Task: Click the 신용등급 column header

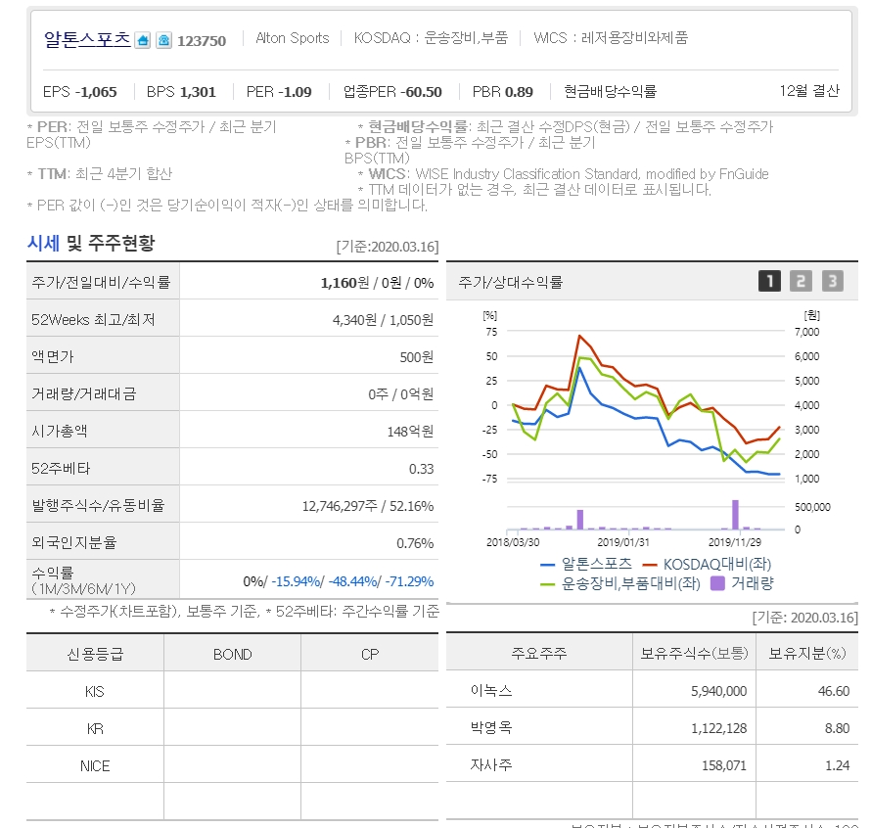Action: coord(95,654)
